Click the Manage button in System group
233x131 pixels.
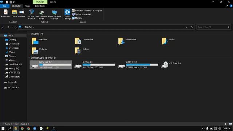click(77, 18)
